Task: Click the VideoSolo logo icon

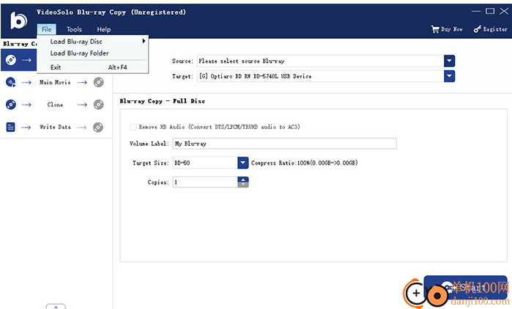Action: (18, 21)
